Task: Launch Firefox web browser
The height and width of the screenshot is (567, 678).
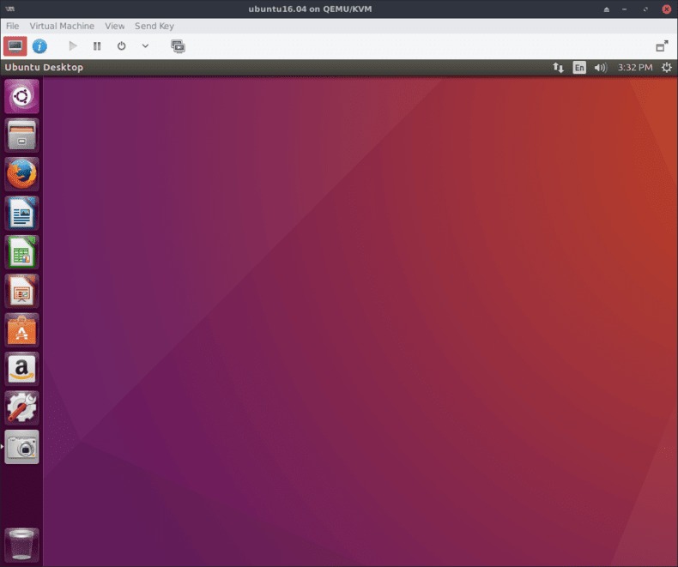Action: (x=21, y=174)
